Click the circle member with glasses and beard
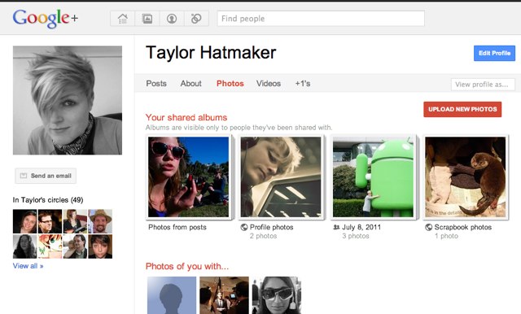The image size is (521, 314). [x=50, y=221]
